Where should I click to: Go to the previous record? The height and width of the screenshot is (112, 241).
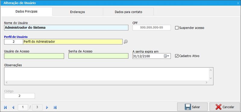click(13, 107)
